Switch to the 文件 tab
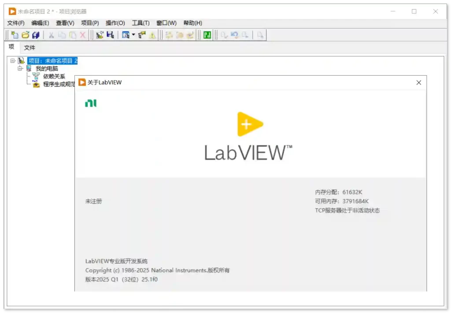The height and width of the screenshot is (313, 451). (30, 48)
